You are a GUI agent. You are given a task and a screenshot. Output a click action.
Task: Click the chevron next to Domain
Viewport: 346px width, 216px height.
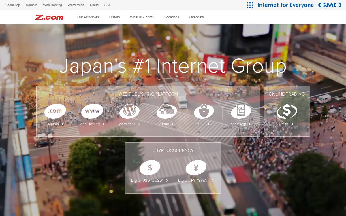[63, 124]
